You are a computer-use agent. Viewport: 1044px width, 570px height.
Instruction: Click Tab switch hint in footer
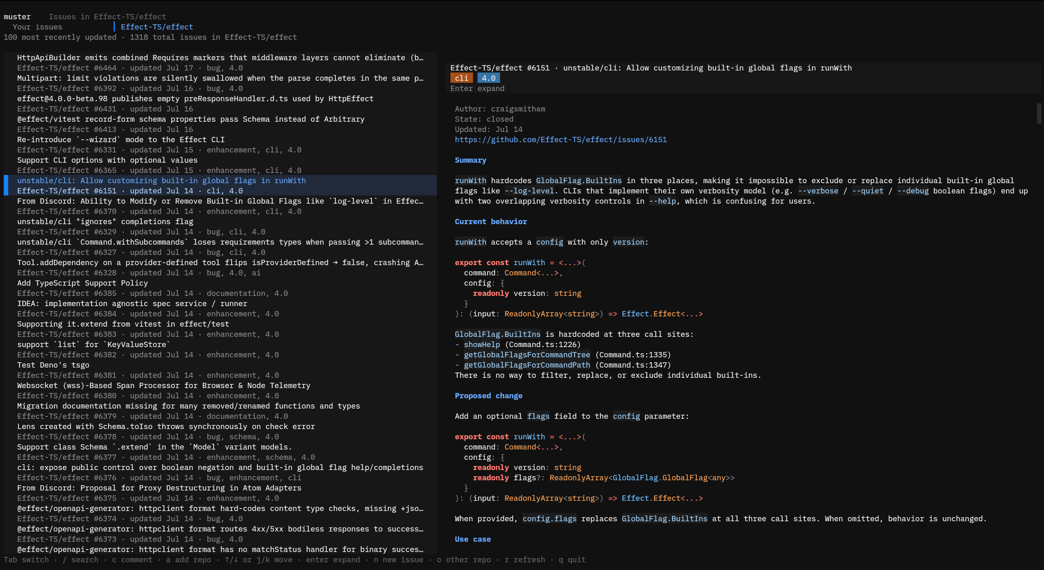coord(26,560)
